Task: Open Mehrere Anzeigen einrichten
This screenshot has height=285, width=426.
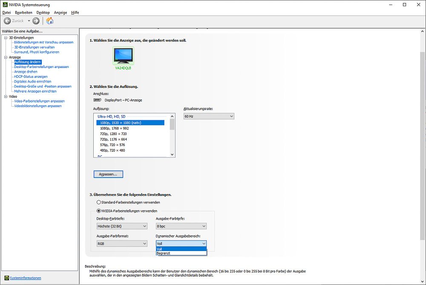Action: tap(35, 91)
